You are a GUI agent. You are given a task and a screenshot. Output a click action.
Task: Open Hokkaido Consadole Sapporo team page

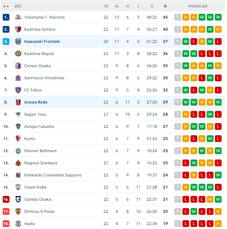(53, 175)
